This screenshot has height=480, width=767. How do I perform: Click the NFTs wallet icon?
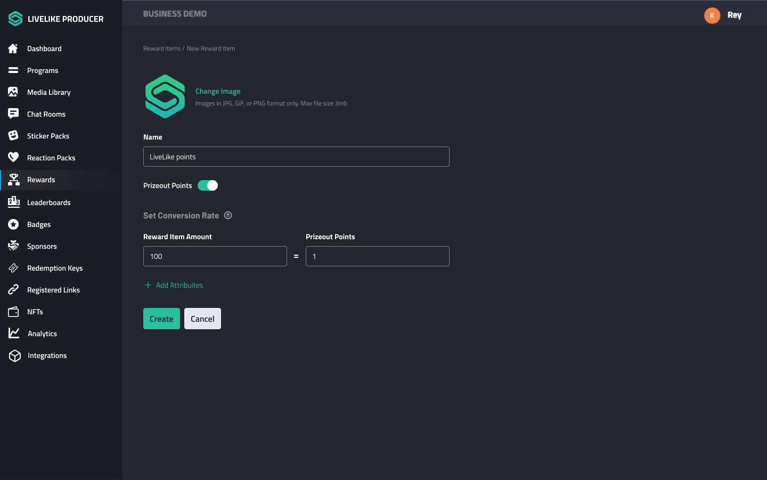(13, 312)
